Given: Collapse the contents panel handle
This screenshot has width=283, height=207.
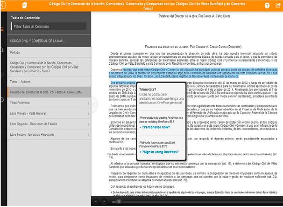Looking at the screenshot, I should [94, 105].
